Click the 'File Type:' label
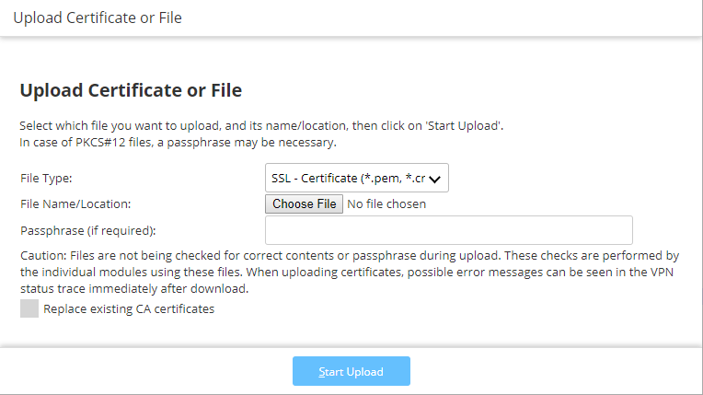The width and height of the screenshot is (703, 395). tap(46, 179)
